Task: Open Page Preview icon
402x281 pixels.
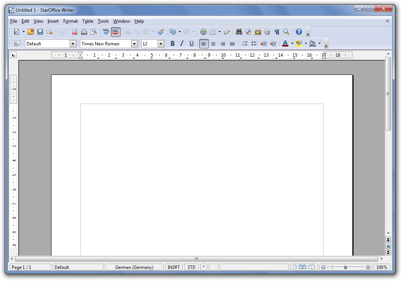Action: (94, 32)
